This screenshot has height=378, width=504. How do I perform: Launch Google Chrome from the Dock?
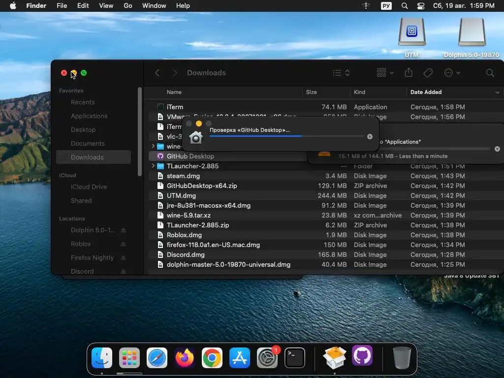[212, 358]
